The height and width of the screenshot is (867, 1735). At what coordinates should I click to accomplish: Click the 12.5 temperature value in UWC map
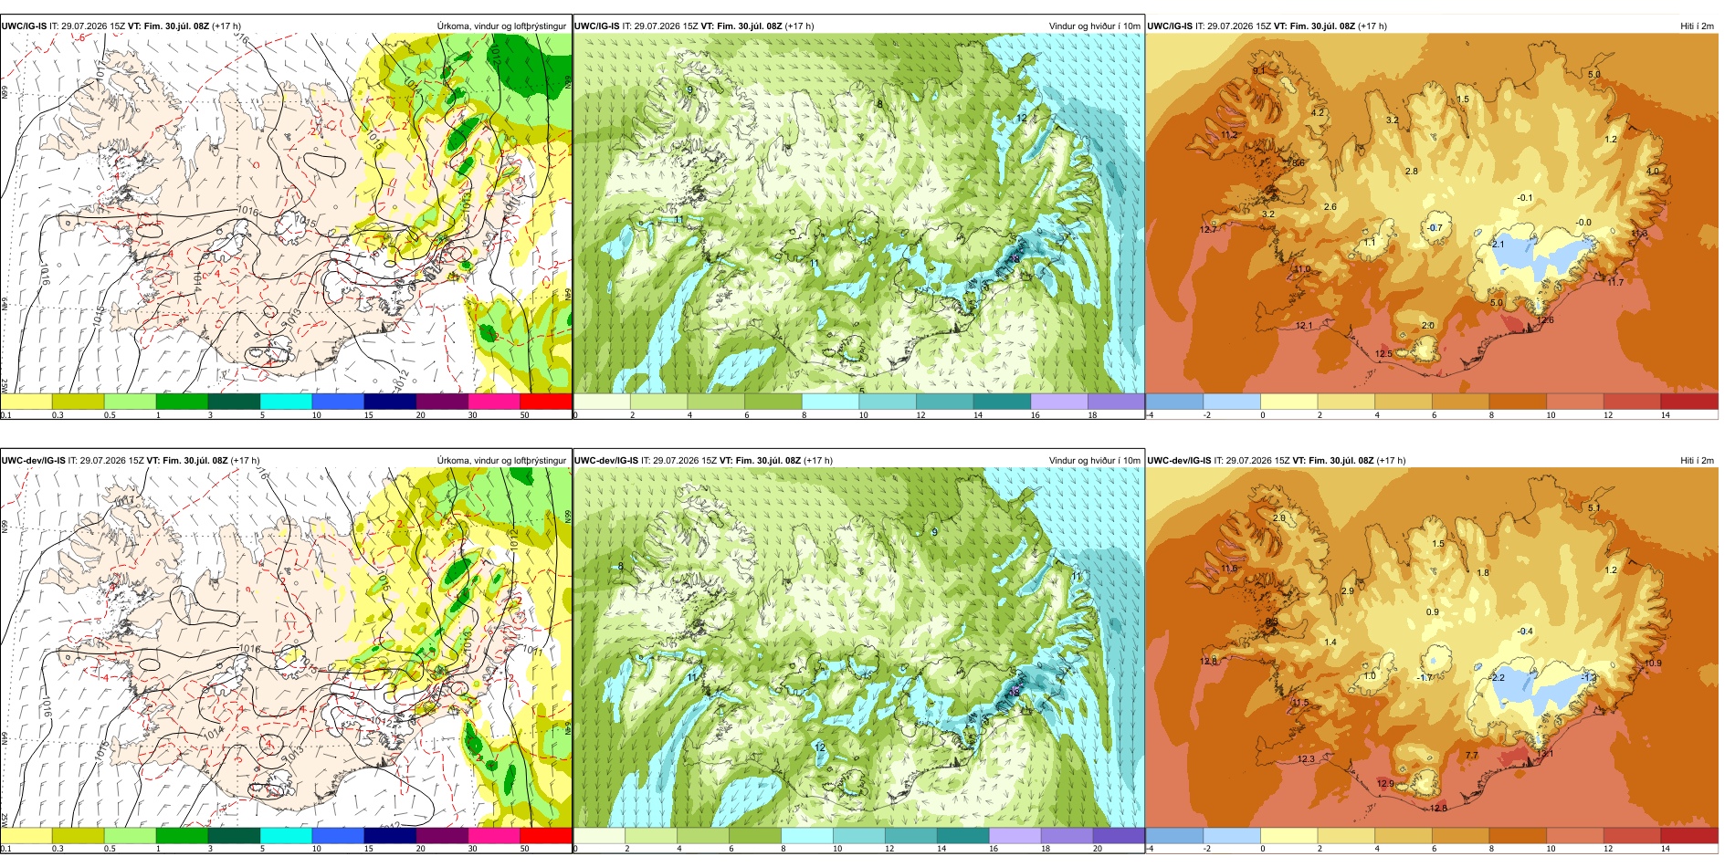pos(1383,354)
